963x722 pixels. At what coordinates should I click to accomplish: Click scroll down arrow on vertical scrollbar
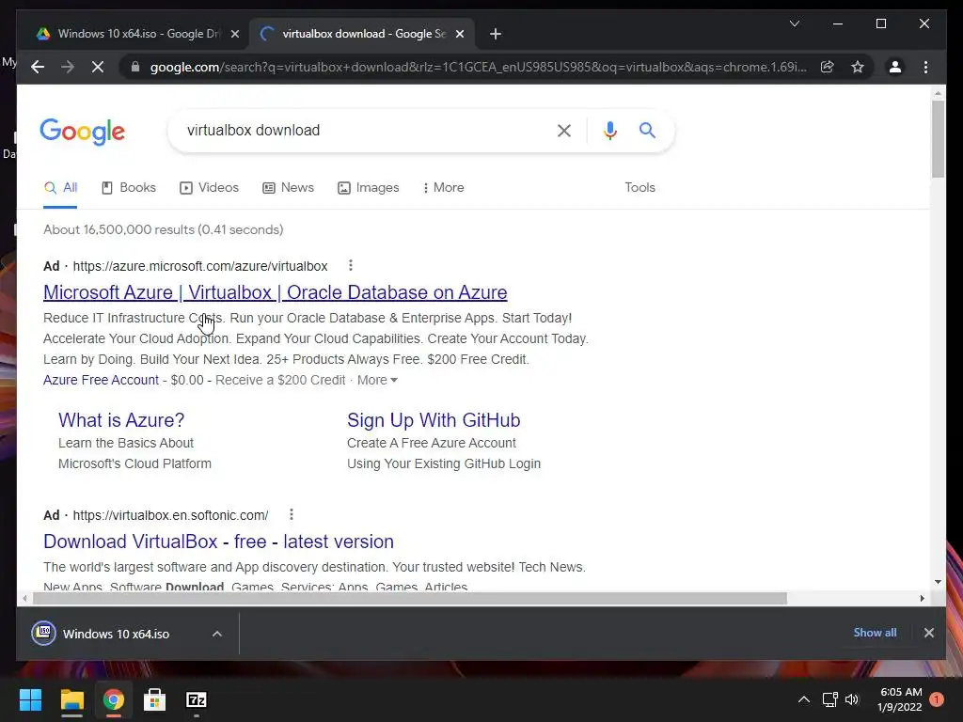938,581
